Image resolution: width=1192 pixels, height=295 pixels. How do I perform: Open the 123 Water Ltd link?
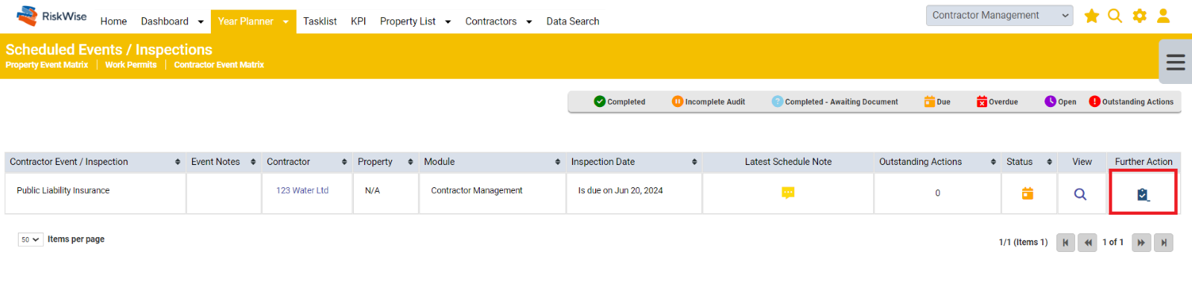pos(302,190)
